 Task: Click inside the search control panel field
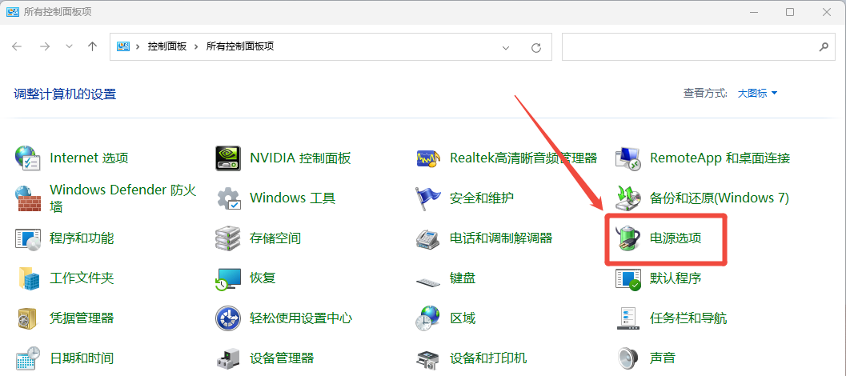(x=690, y=47)
